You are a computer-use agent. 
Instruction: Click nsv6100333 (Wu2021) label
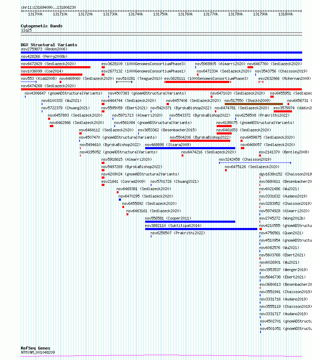(x=61, y=101)
